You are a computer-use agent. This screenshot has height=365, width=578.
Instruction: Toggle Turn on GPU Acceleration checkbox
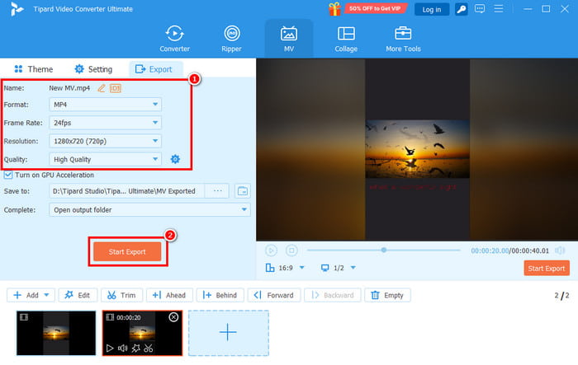tap(8, 175)
